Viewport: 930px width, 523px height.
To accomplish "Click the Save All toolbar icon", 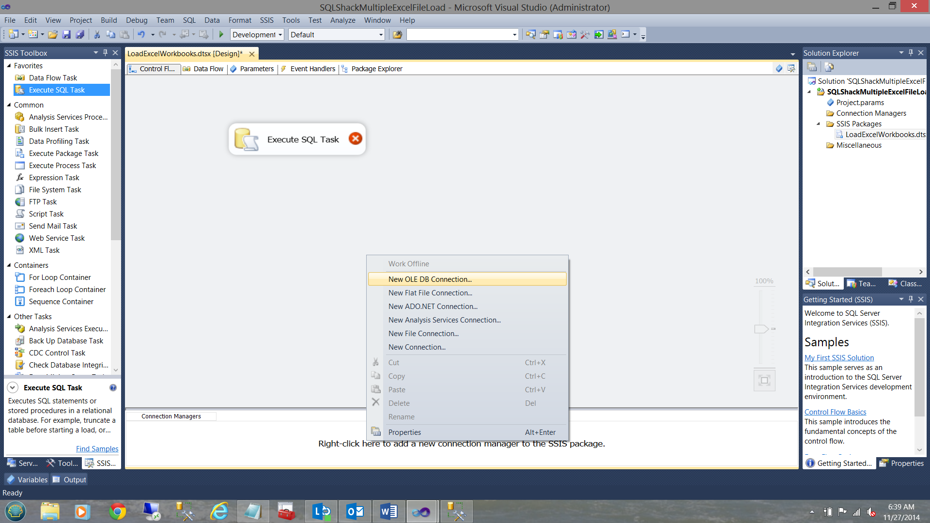I will click(x=80, y=34).
